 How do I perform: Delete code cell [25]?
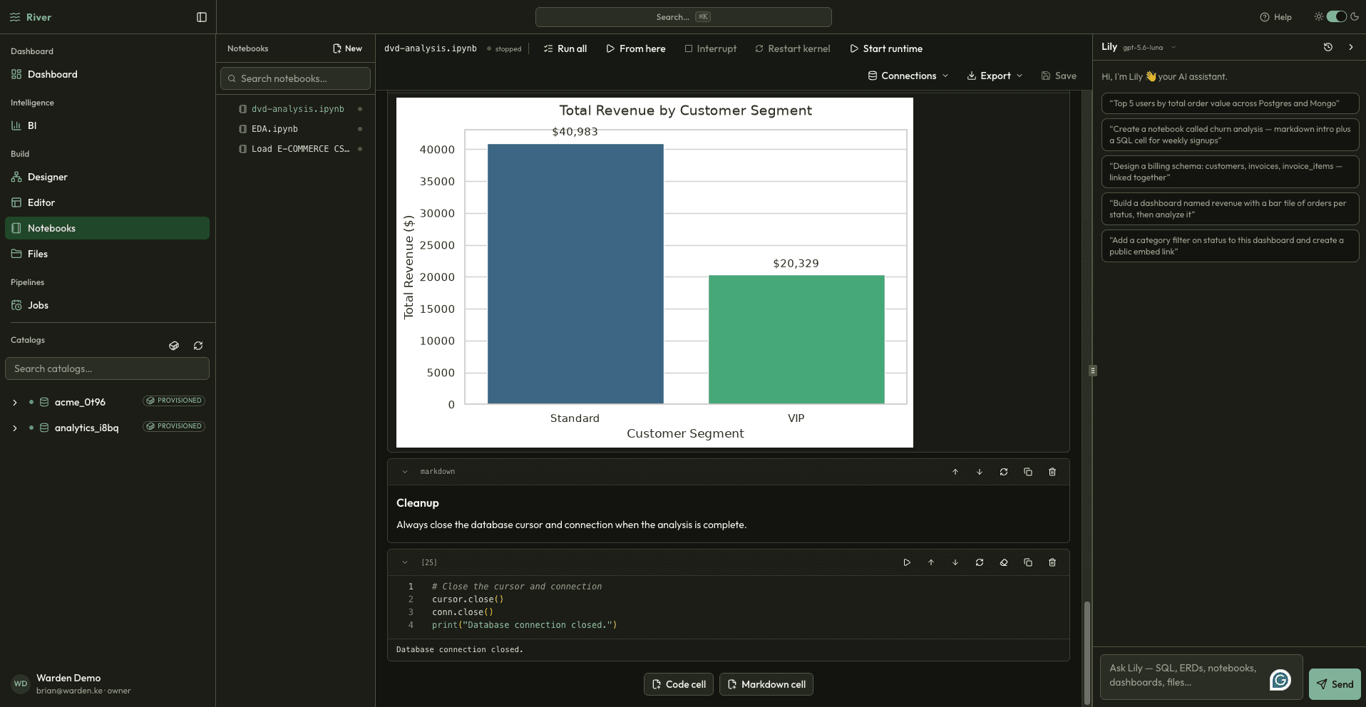point(1052,562)
